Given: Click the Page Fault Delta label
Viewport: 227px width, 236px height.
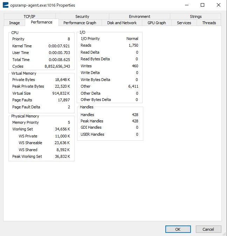Looking at the screenshot, I should 26,107.
